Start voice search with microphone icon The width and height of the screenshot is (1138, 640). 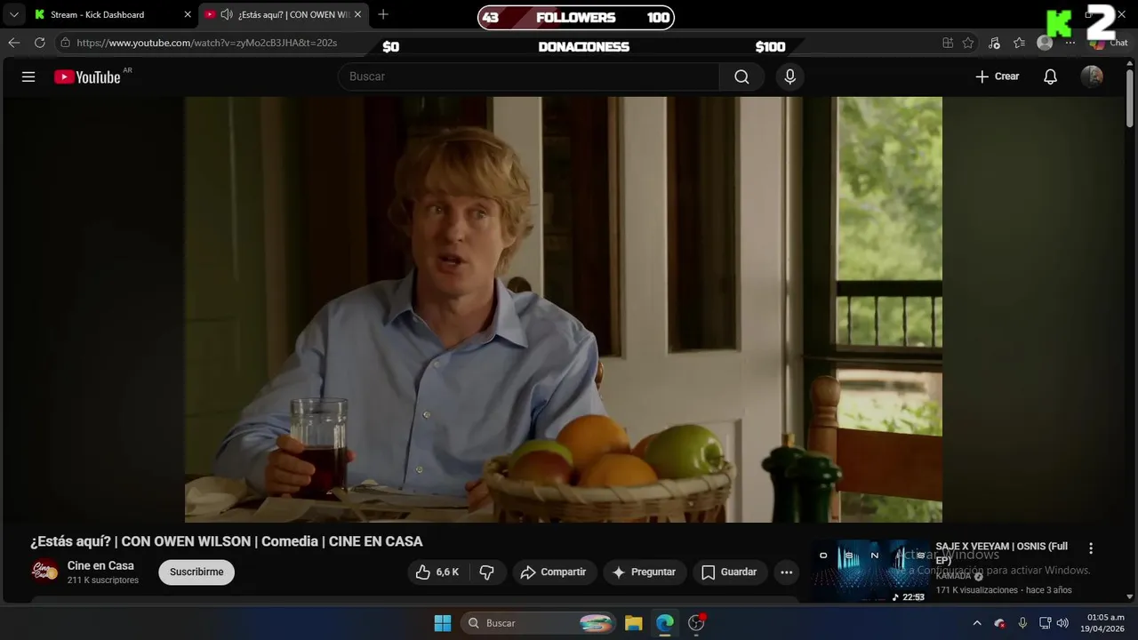click(x=789, y=76)
